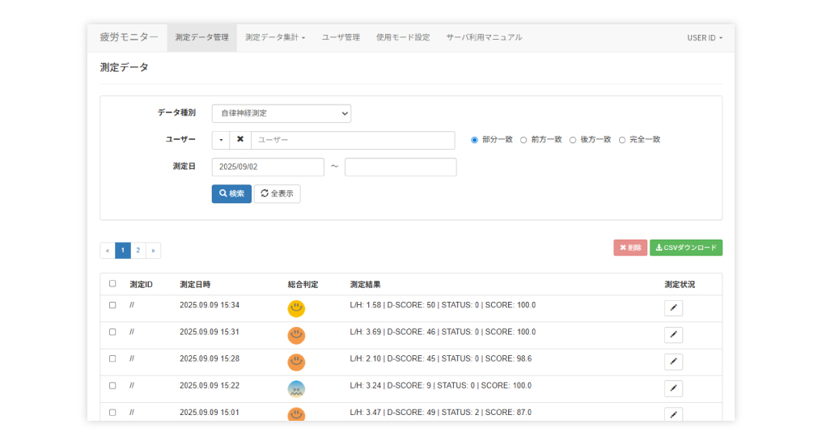Expand the 測定データ集計 menu
The height and width of the screenshot is (445, 822).
coord(275,37)
